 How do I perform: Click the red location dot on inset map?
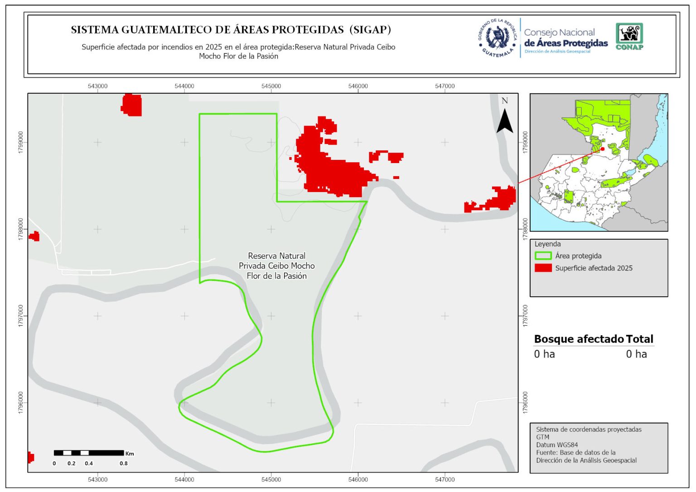click(602, 149)
